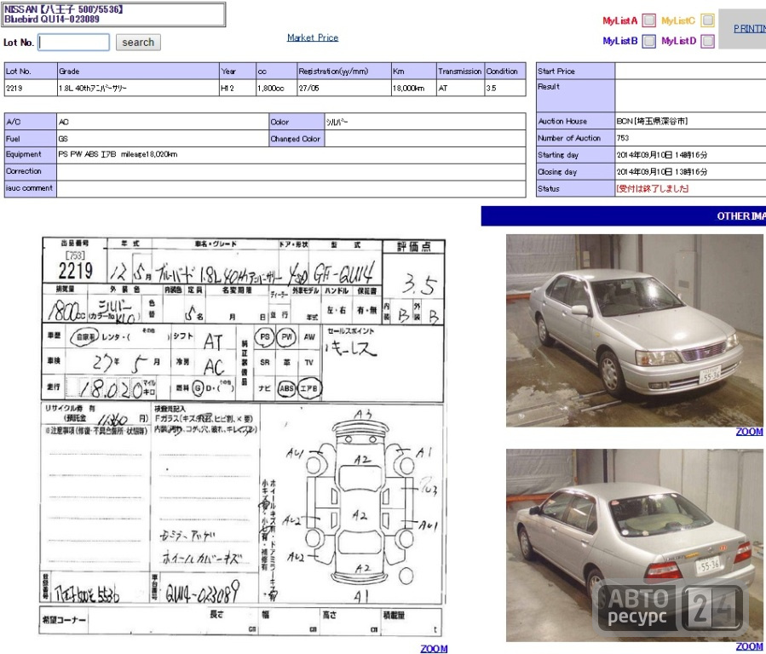Tick the MyListB checkbox

tap(648, 41)
